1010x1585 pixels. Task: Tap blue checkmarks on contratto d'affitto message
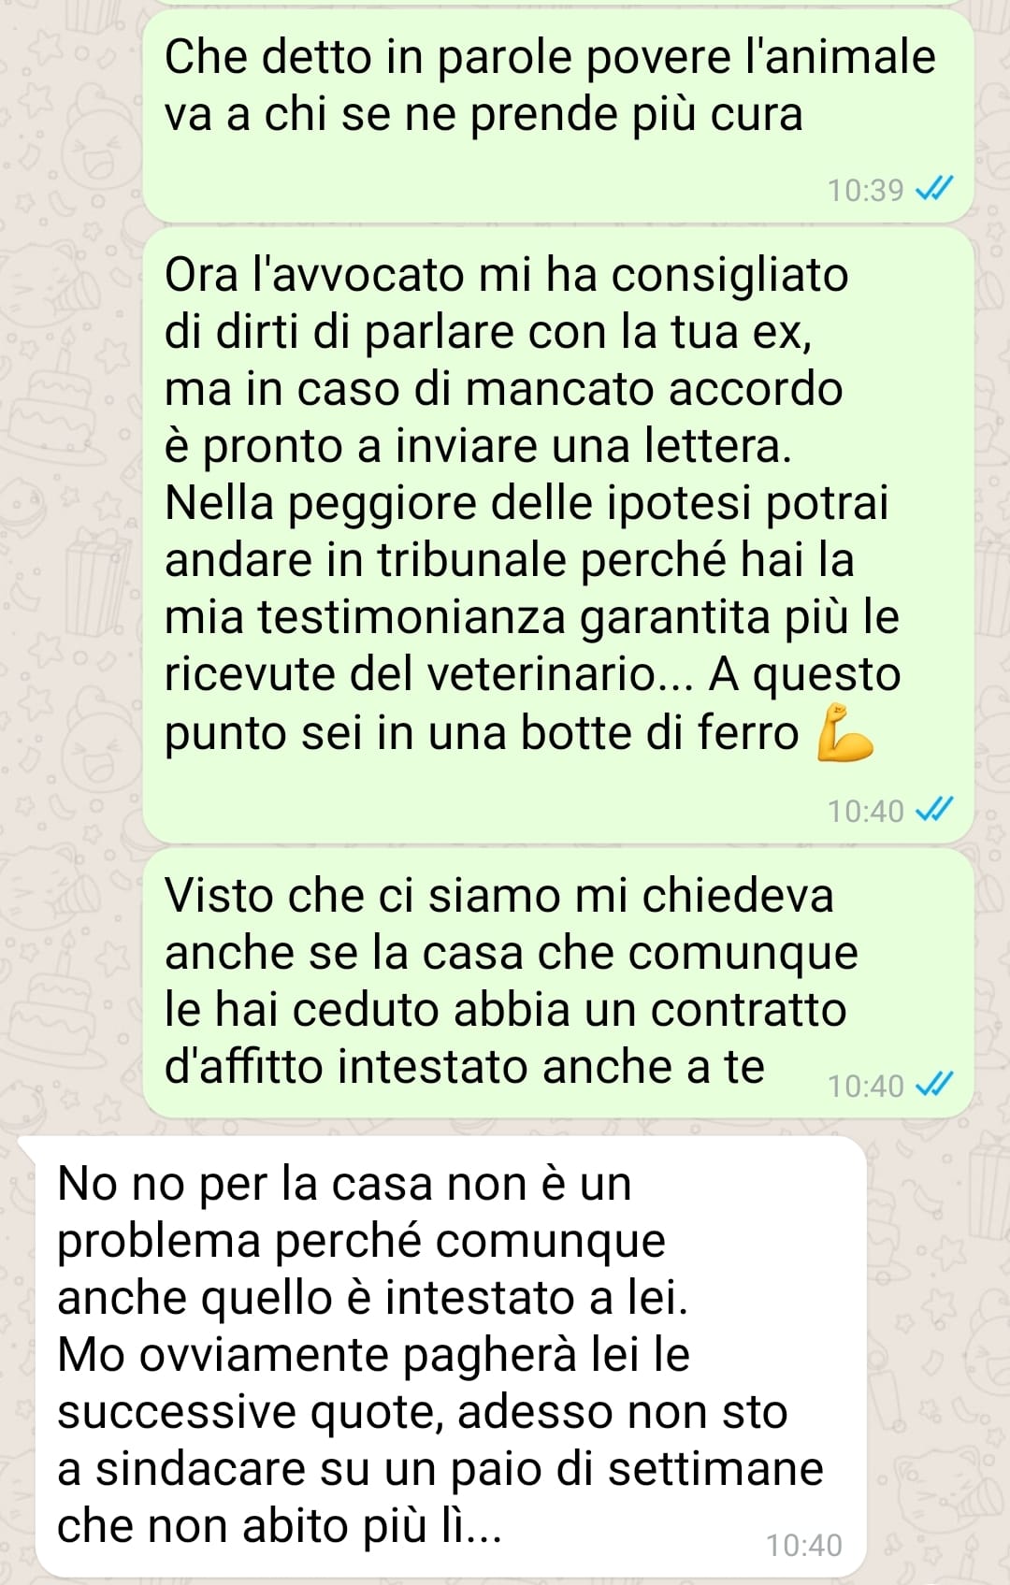(x=933, y=1085)
